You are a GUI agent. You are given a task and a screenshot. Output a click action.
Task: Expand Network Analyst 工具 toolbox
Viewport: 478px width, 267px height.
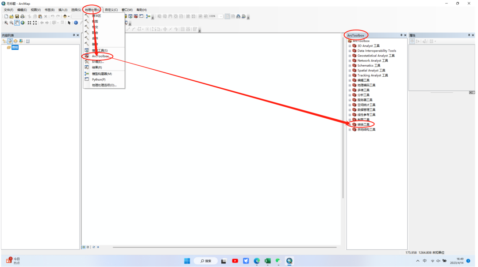(x=350, y=60)
